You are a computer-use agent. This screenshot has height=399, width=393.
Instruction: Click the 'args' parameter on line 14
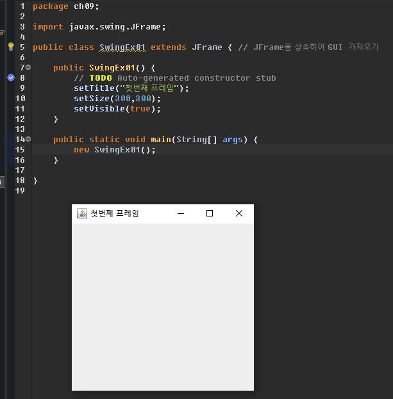point(233,140)
